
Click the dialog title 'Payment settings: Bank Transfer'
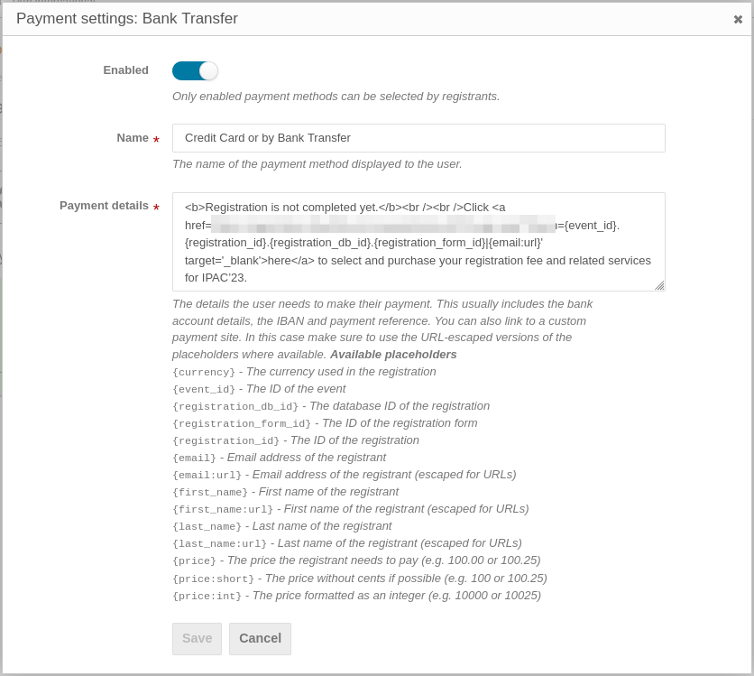127,19
